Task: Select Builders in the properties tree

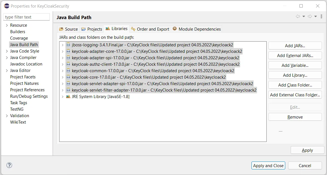Action: 17,32
